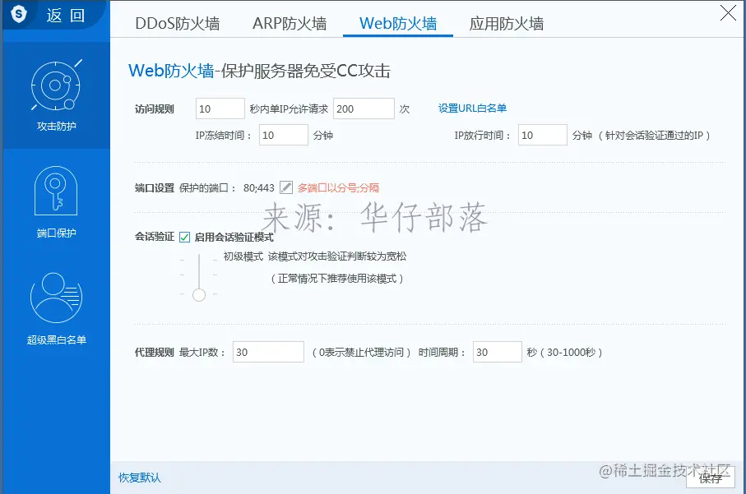This screenshot has width=746, height=494.
Task: Focus the IP放行时间 minutes field
Action: 542,135
